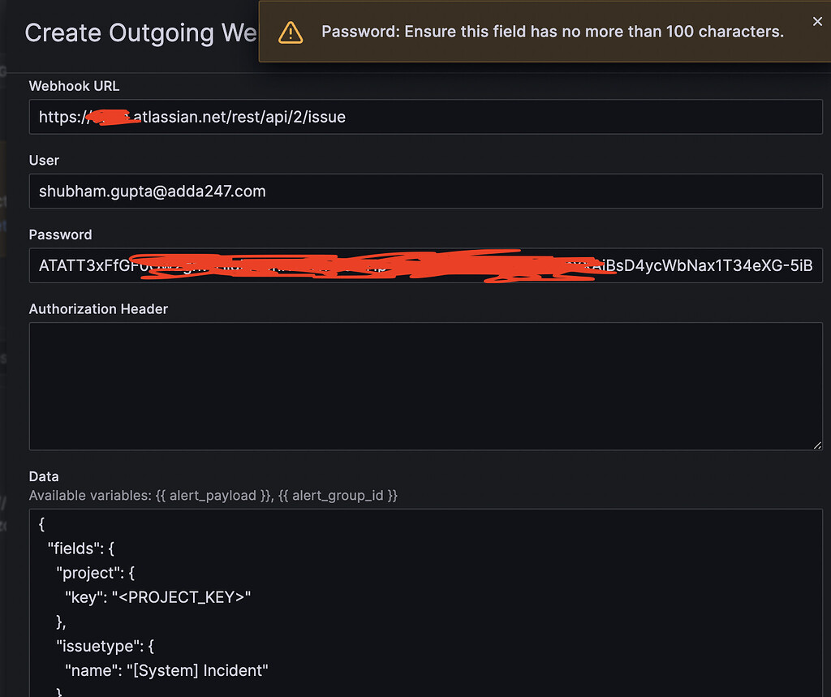Click the Data section label

[44, 476]
